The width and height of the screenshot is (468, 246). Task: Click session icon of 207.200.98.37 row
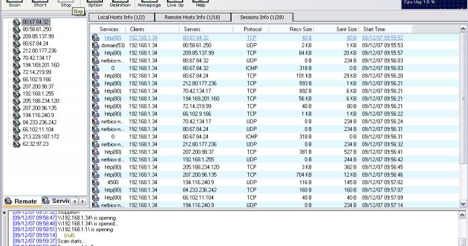(95, 152)
